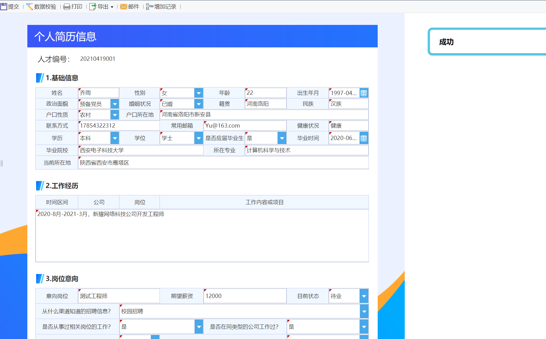Viewport: 546px width, 339px height.
Task: Click the submit disk icon
Action: (3, 6)
